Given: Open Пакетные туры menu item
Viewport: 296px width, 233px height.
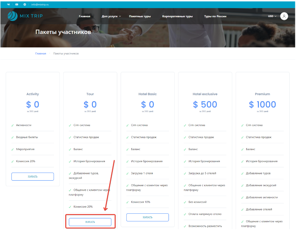Looking at the screenshot, I should (140, 16).
